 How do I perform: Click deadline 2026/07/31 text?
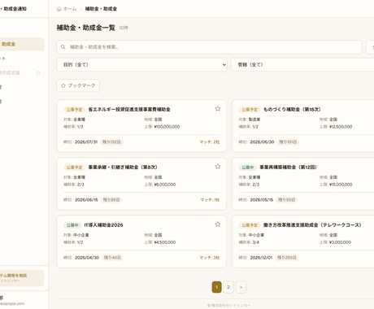86,141
